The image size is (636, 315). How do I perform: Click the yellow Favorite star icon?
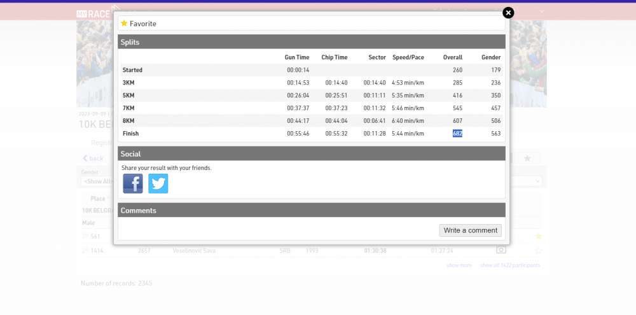pyautogui.click(x=124, y=23)
